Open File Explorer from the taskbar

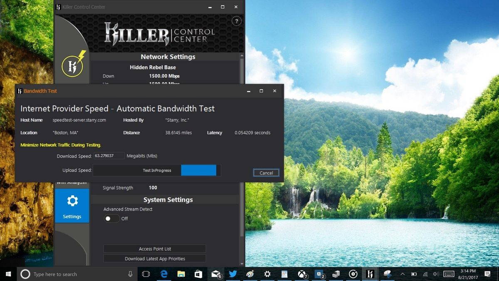pos(181,274)
